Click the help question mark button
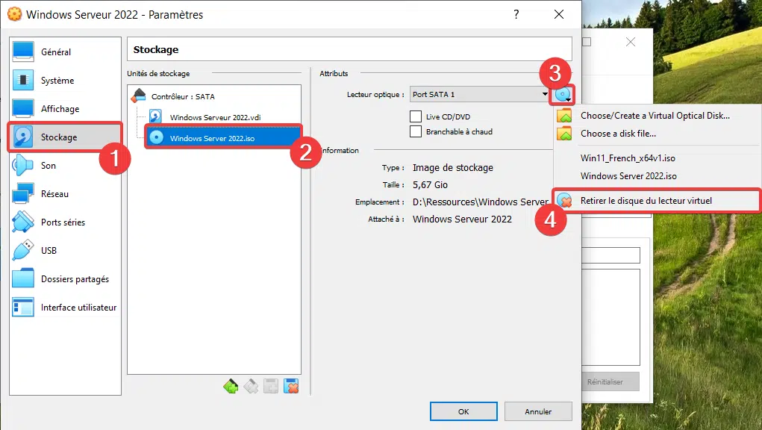The width and height of the screenshot is (762, 430). [x=516, y=15]
